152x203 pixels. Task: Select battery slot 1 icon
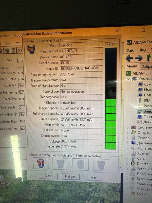pos(41,163)
